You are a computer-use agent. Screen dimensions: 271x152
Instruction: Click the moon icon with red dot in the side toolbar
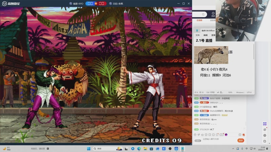point(265,129)
